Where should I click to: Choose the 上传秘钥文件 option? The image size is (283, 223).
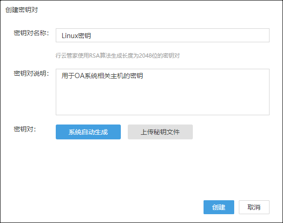click(160, 132)
